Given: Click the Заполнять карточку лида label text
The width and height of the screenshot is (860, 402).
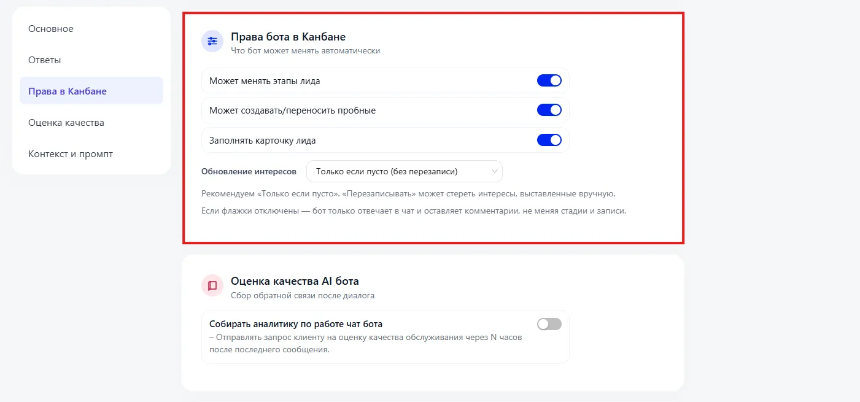Looking at the screenshot, I should click(x=263, y=140).
